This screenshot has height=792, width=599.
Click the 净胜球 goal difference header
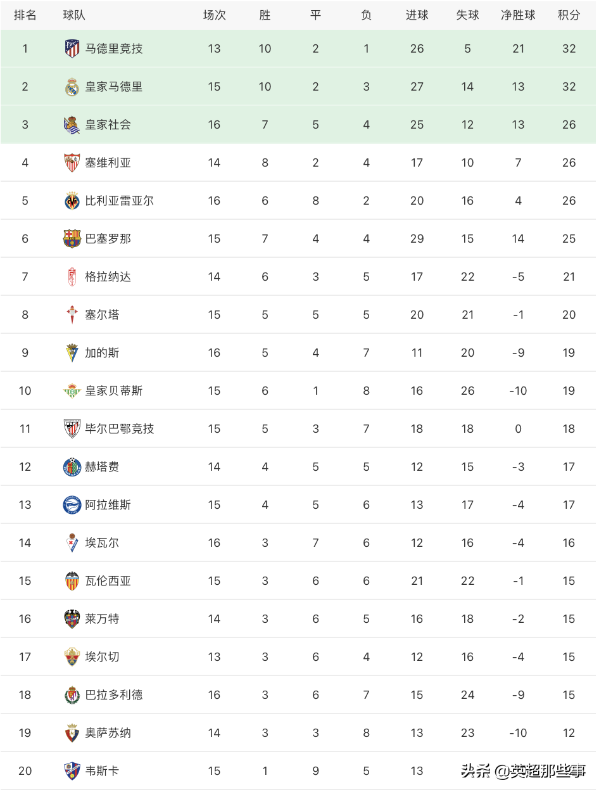click(518, 15)
